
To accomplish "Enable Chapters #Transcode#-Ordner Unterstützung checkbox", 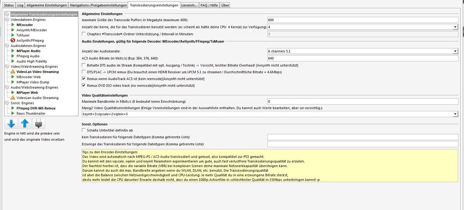I will (84, 34).
